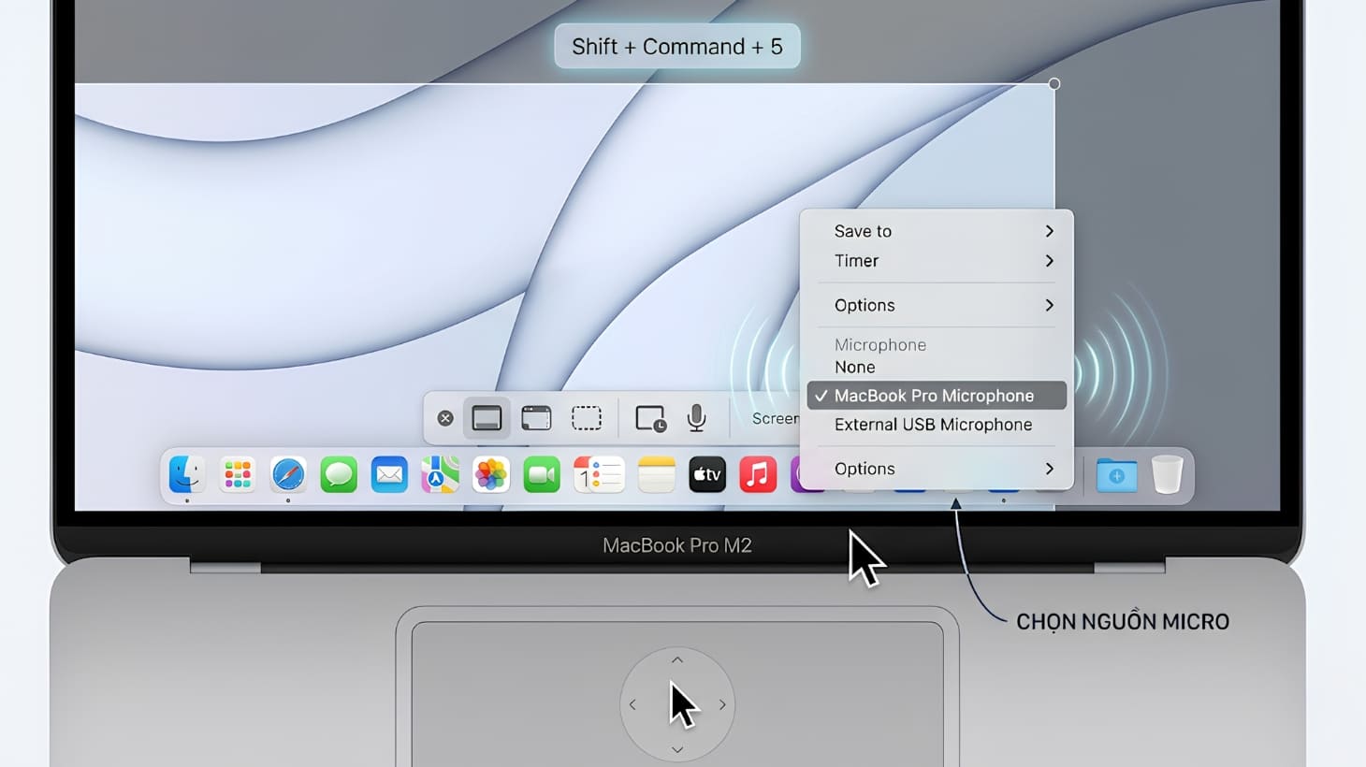1366x767 pixels.
Task: Click the MacBook Pro M2 label
Action: point(677,545)
